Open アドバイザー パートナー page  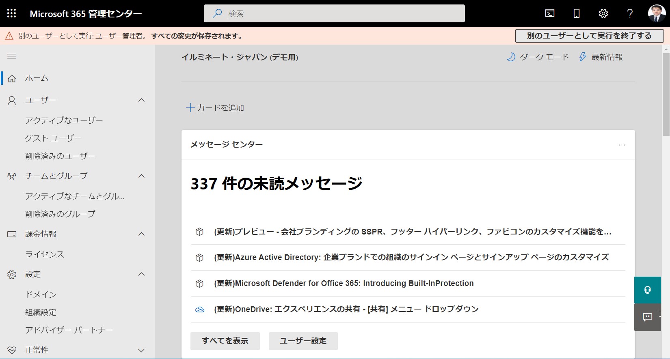coord(69,330)
